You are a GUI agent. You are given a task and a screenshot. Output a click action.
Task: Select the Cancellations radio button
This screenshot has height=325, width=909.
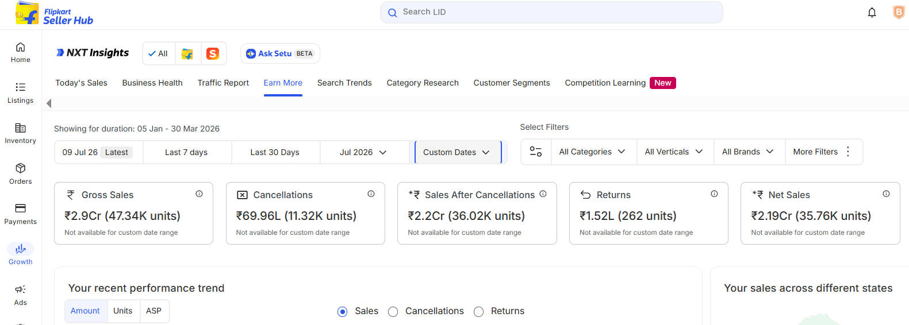coord(393,312)
